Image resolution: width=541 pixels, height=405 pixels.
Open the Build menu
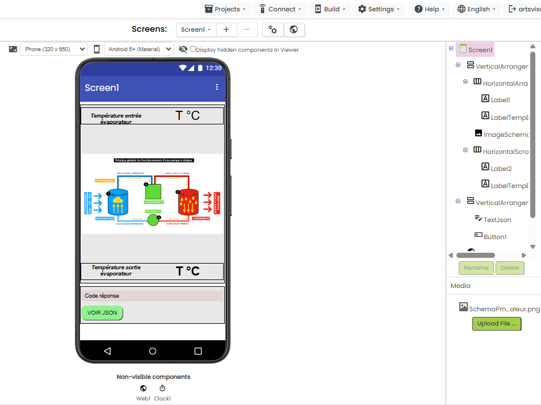point(329,9)
